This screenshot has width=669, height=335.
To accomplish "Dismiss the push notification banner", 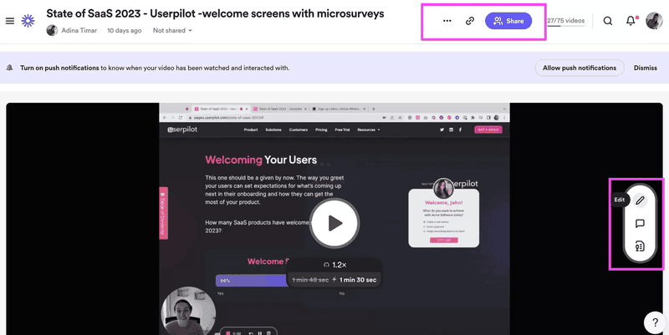I will pyautogui.click(x=645, y=68).
